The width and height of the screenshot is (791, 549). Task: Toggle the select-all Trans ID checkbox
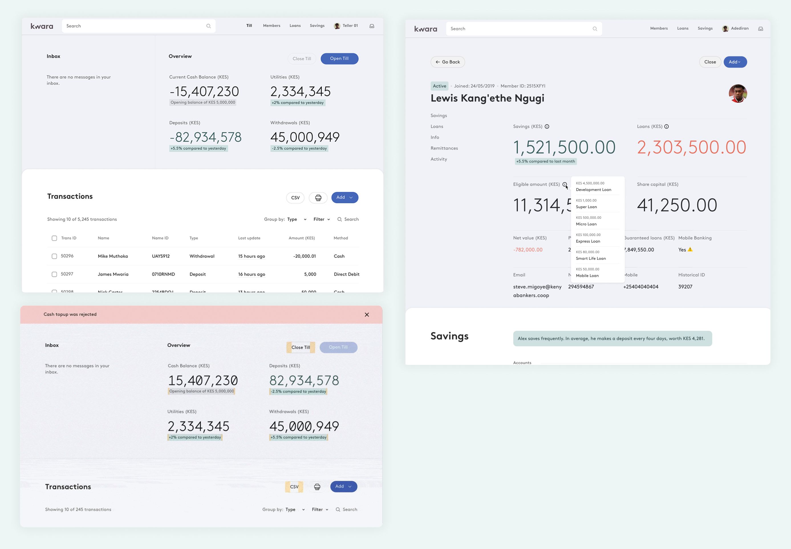point(54,238)
